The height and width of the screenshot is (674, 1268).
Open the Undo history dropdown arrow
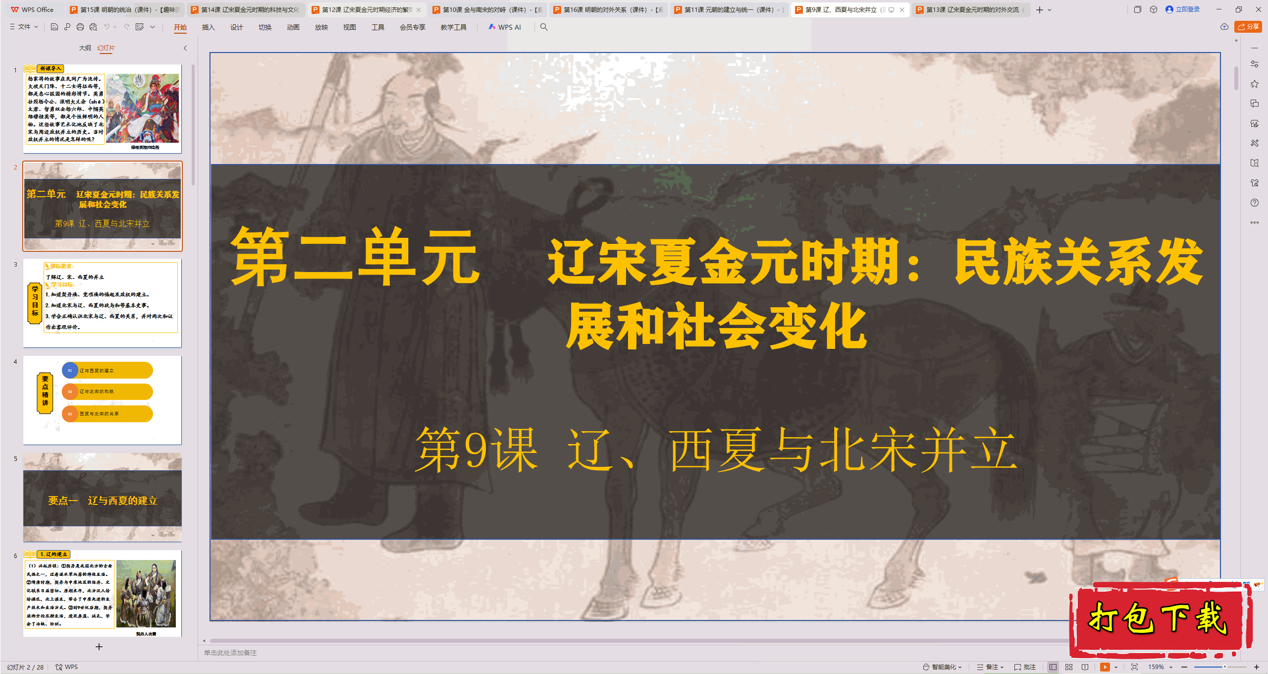(115, 27)
